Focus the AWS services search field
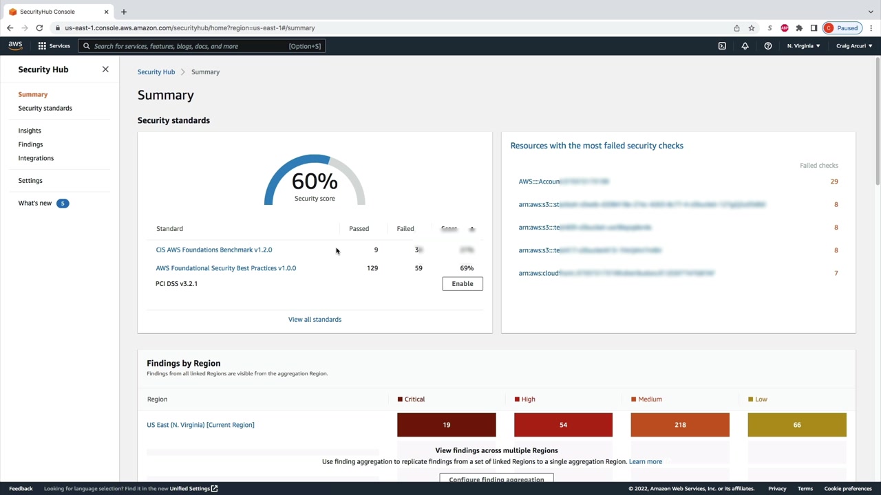Screen dimensions: 881x495 tap(202, 46)
